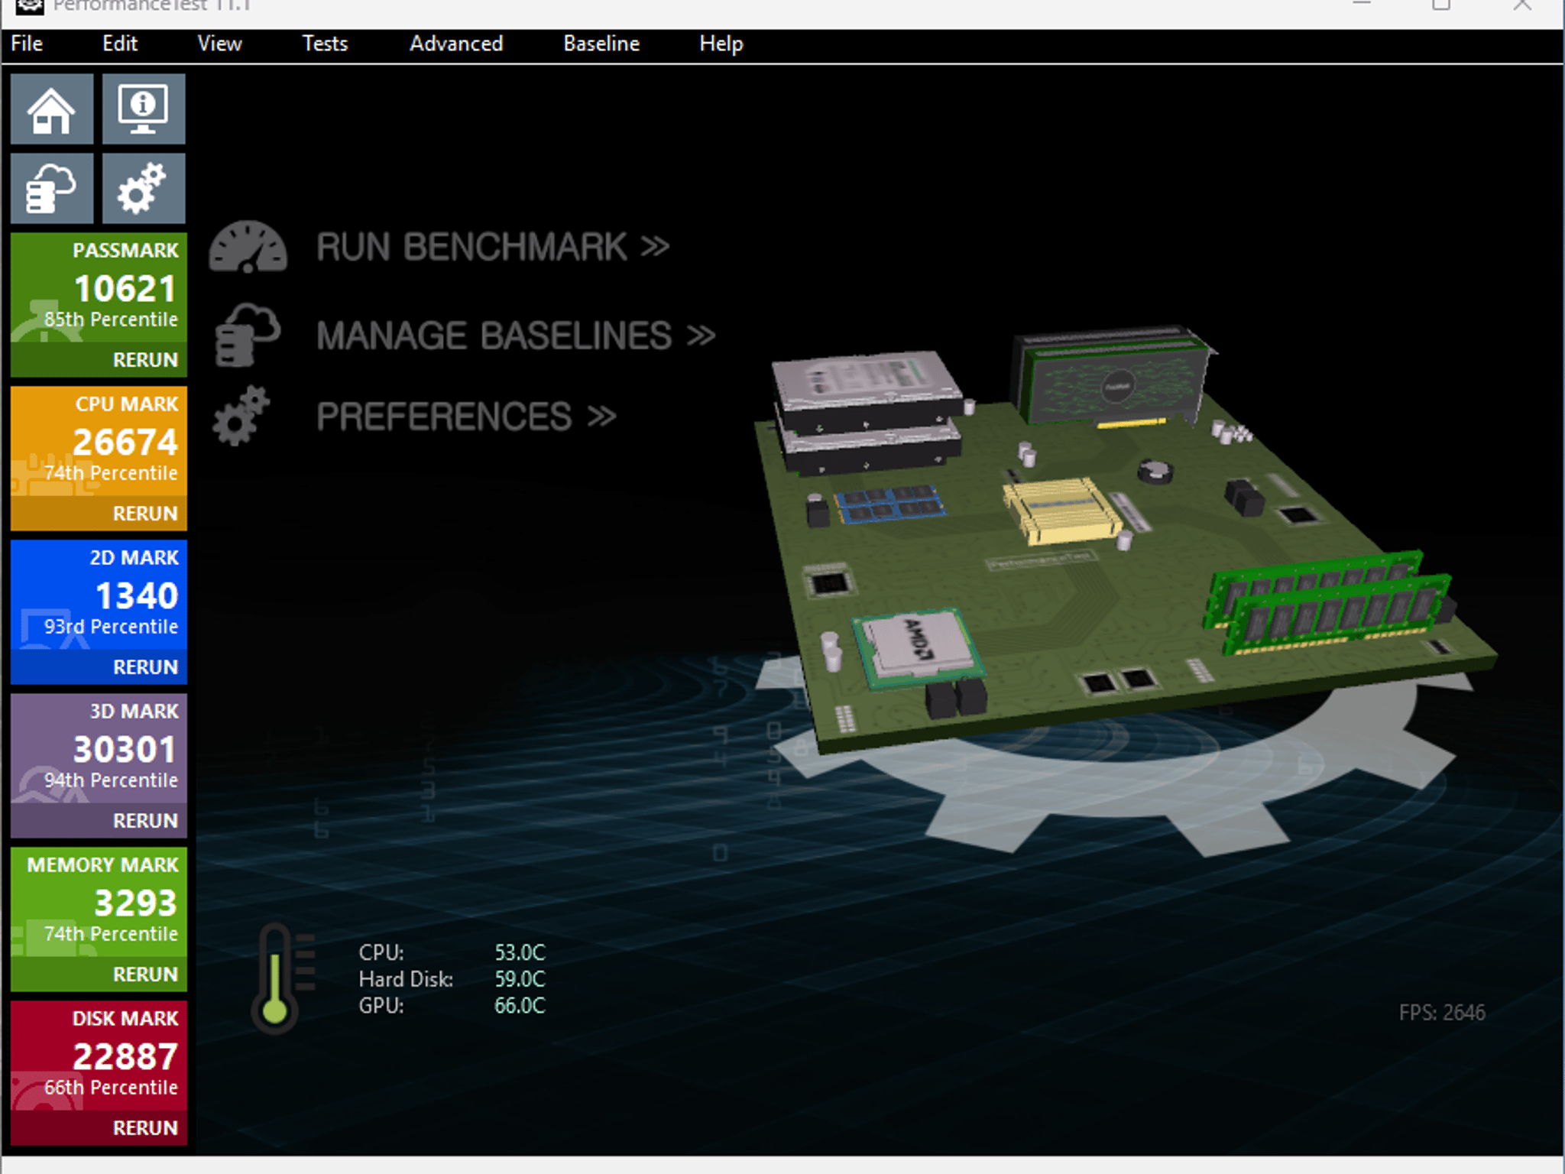Rerun the CPU Mark test
Viewport: 1565px width, 1174px height.
145,514
